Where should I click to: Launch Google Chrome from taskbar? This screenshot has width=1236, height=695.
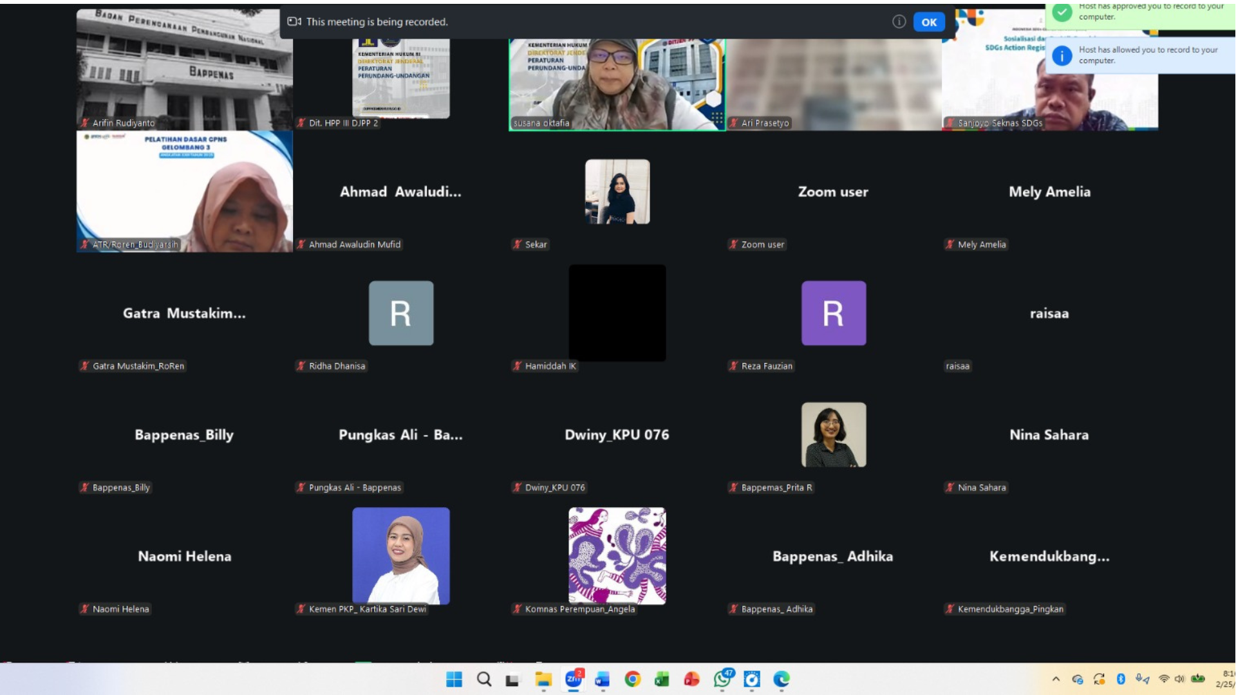point(632,679)
